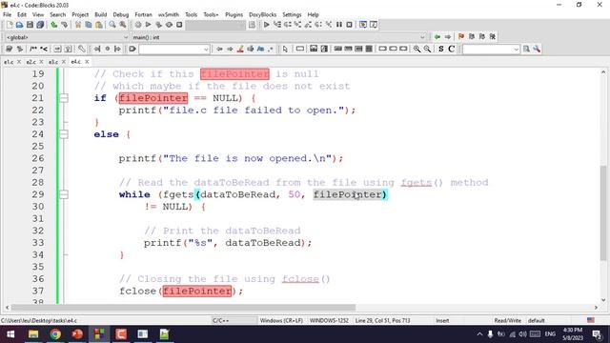
Task: Undo the last edit
Action: click(x=54, y=25)
